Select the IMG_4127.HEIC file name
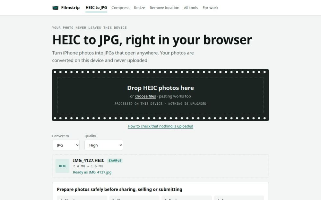Viewport: 321px width, 200px height. 89,160
